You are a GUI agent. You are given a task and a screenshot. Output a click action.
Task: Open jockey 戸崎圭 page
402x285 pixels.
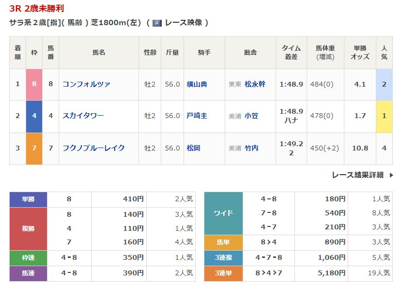click(x=197, y=116)
